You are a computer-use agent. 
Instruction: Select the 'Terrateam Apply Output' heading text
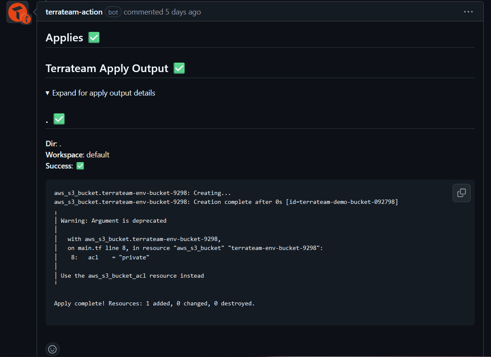click(x=107, y=68)
